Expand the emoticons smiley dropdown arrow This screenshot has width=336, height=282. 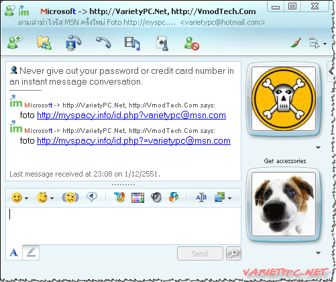(26, 198)
